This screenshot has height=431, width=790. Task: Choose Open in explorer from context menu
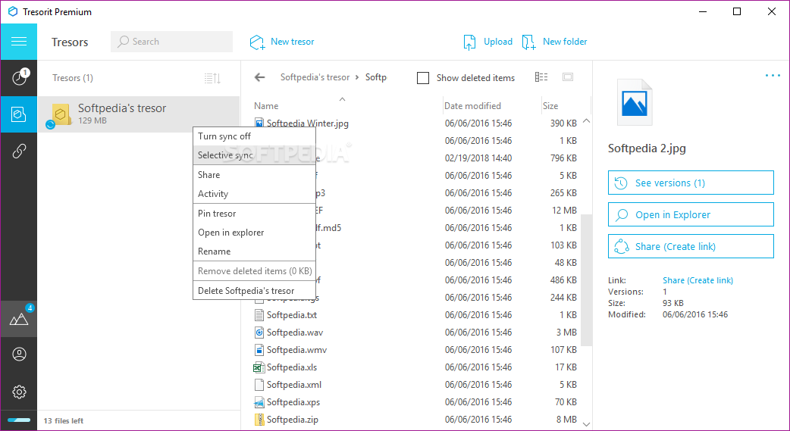click(255, 233)
